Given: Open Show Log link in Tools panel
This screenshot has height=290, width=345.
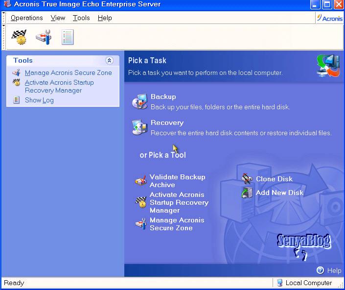Looking at the screenshot, I should pos(39,100).
